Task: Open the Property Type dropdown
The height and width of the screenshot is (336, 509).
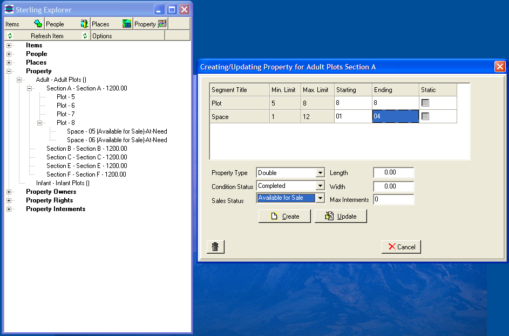Action: [x=320, y=173]
